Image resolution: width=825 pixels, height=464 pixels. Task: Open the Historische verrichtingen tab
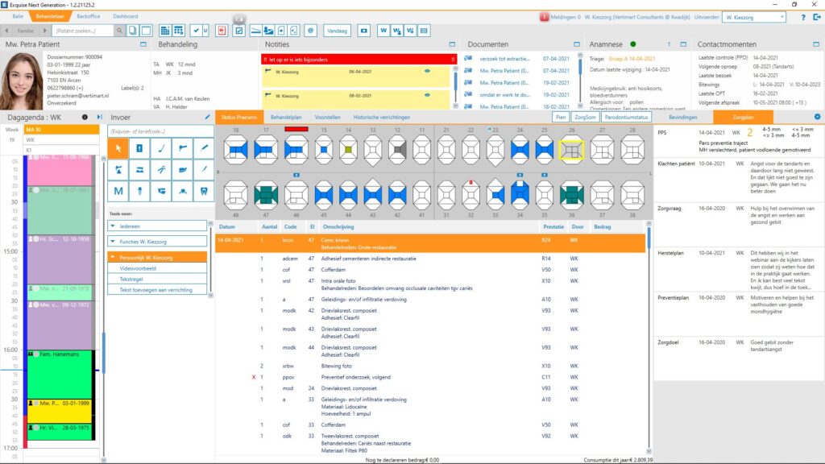pos(381,118)
